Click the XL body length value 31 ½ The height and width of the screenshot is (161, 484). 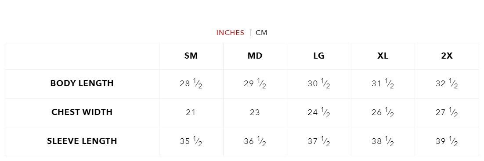[383, 83]
